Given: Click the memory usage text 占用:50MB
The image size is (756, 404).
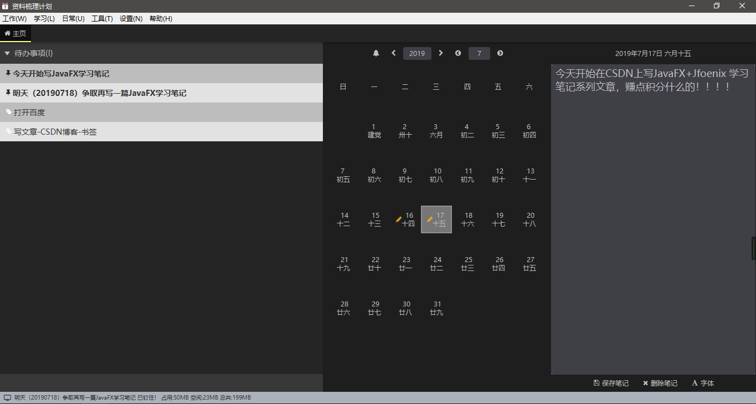Looking at the screenshot, I should (x=174, y=398).
